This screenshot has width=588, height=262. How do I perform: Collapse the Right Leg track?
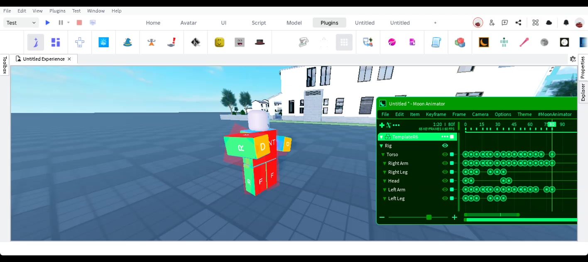click(x=385, y=172)
